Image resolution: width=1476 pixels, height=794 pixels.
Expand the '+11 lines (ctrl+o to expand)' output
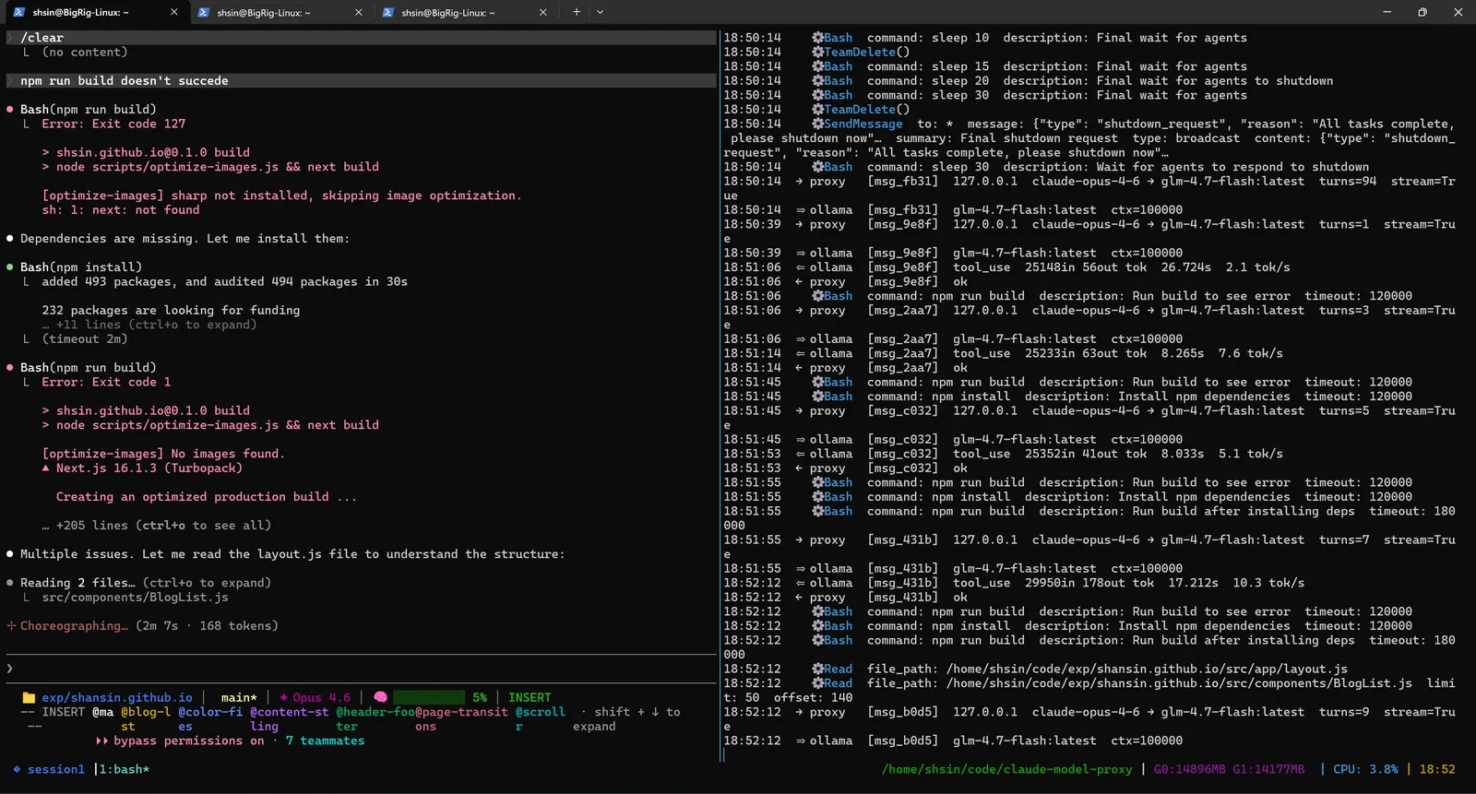pyautogui.click(x=149, y=325)
